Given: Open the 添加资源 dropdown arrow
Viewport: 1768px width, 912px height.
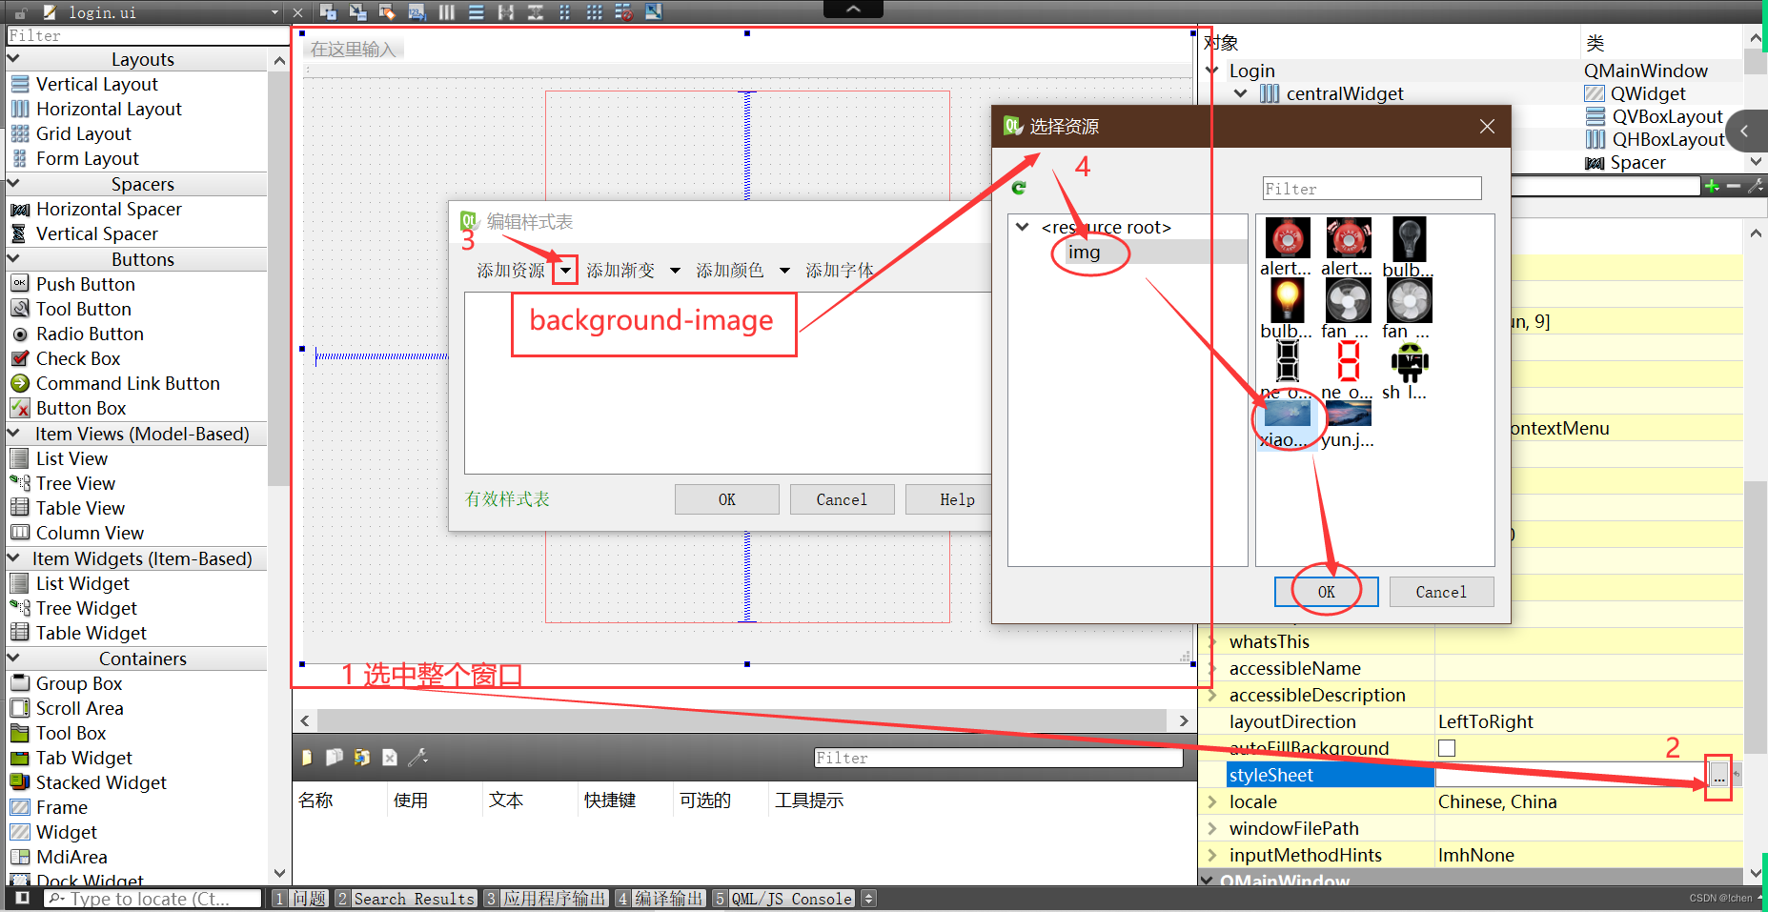Looking at the screenshot, I should pos(565,271).
